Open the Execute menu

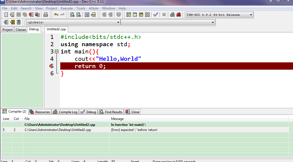coord(66,8)
